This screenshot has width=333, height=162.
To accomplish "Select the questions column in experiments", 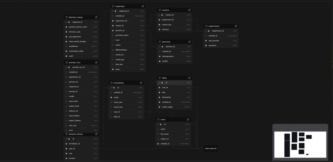I will click(221, 46).
